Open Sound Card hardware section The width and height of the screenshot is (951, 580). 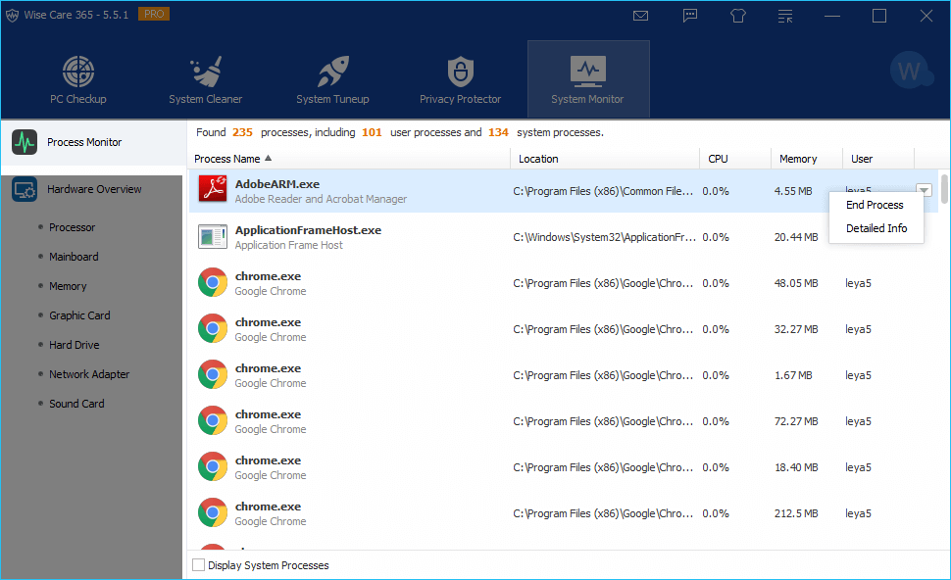[x=76, y=404]
